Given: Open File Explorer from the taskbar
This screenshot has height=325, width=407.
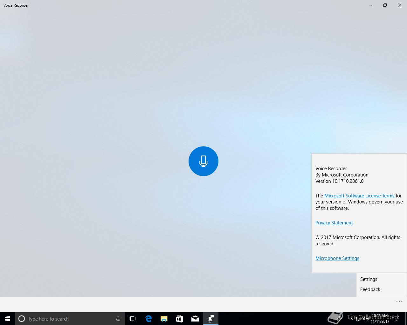Looking at the screenshot, I should (x=164, y=319).
